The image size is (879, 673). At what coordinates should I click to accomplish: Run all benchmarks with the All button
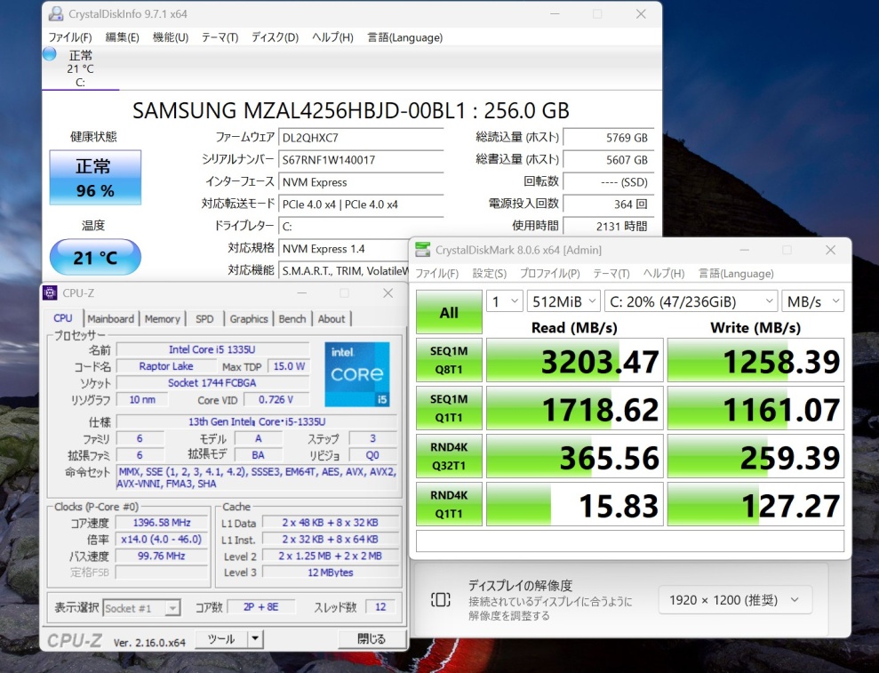[449, 312]
